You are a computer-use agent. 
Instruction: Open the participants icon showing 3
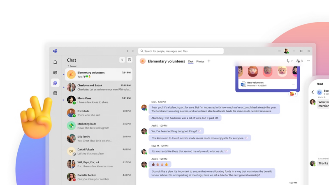(x=299, y=61)
